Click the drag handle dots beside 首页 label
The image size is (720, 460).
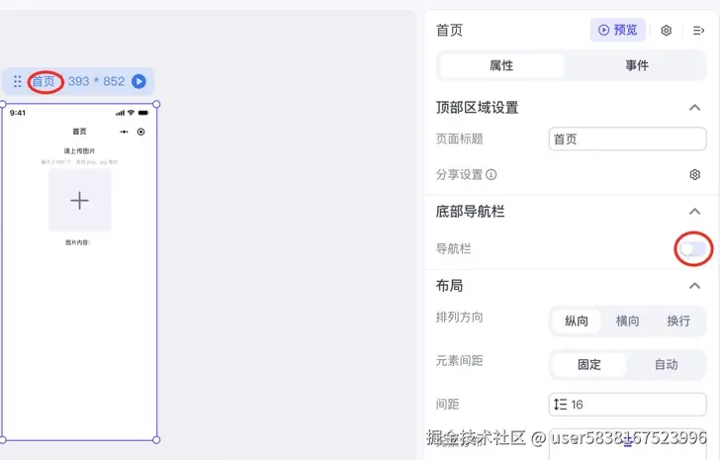coord(18,81)
